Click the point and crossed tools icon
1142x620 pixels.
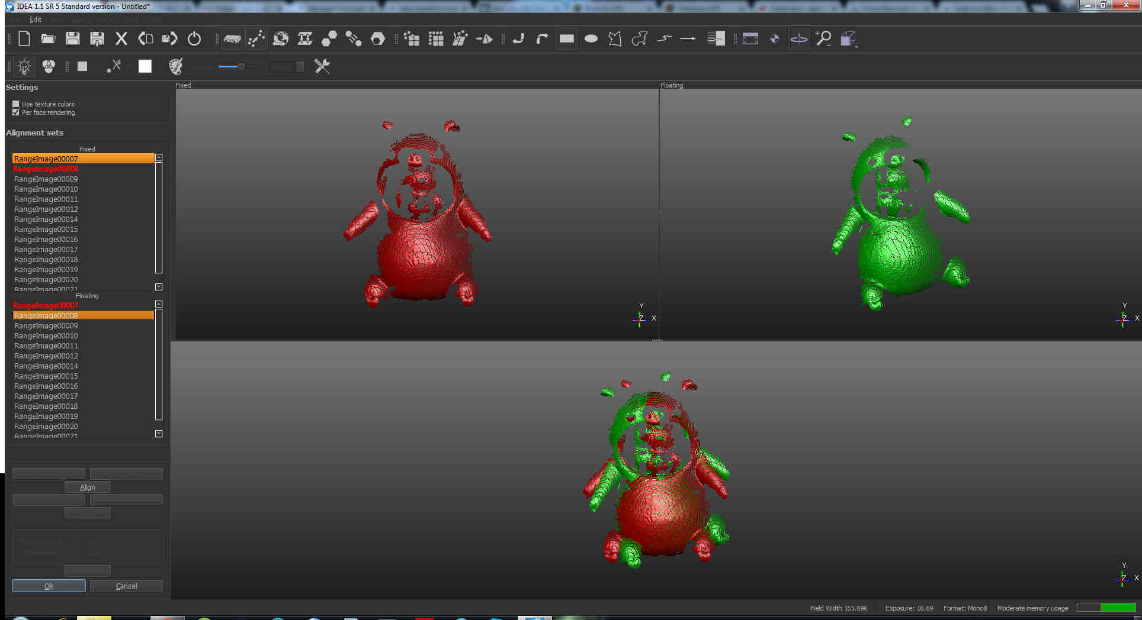[114, 66]
